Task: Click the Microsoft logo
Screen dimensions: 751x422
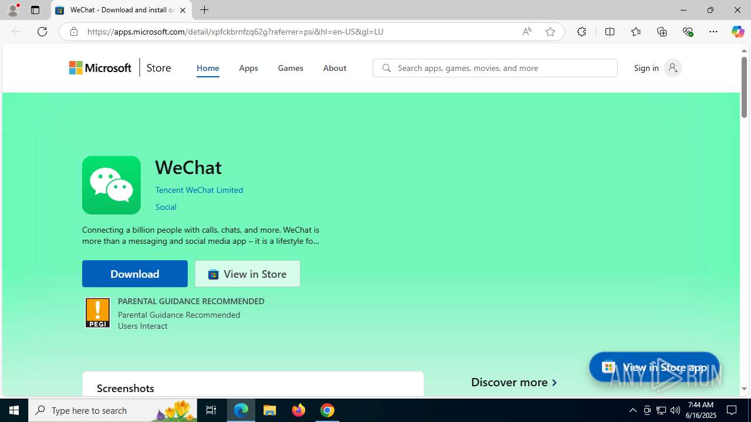Action: click(x=100, y=68)
